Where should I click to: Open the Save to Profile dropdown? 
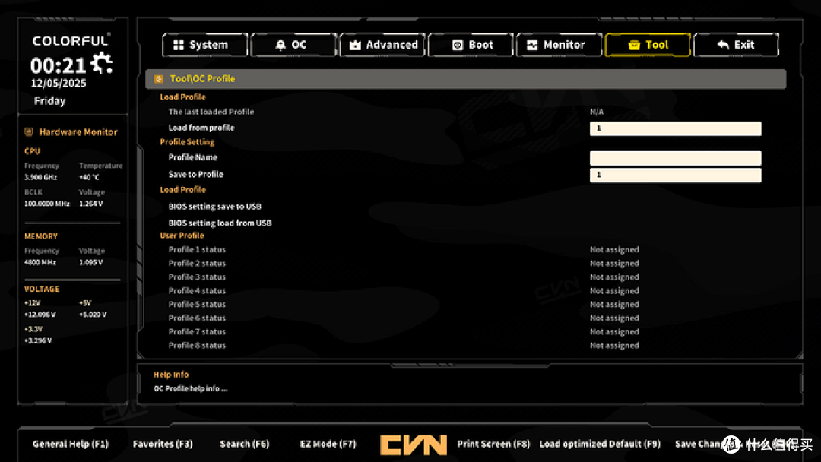[676, 176]
